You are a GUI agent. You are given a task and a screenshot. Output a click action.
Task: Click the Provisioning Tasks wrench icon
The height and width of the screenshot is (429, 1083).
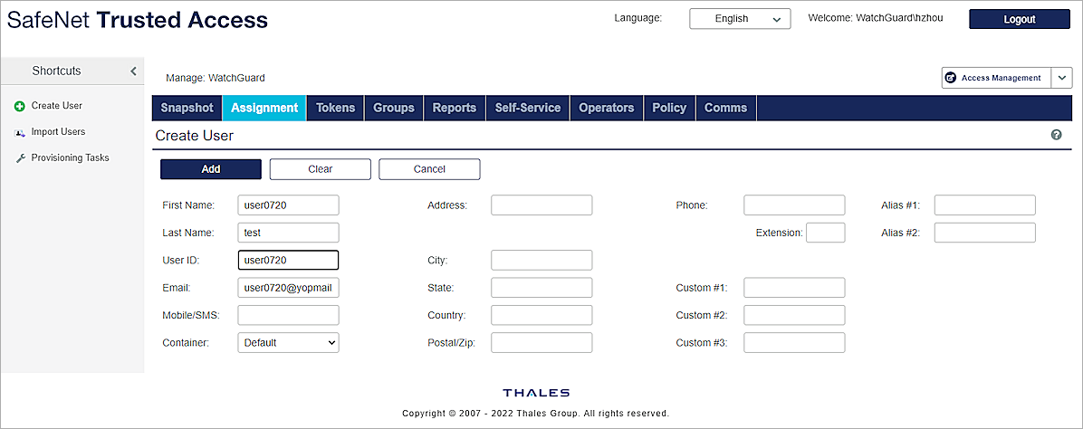click(19, 158)
